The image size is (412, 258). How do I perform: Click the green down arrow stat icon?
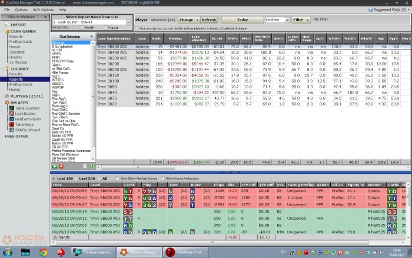91,166
